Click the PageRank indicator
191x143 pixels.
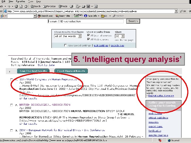(78, 16)
